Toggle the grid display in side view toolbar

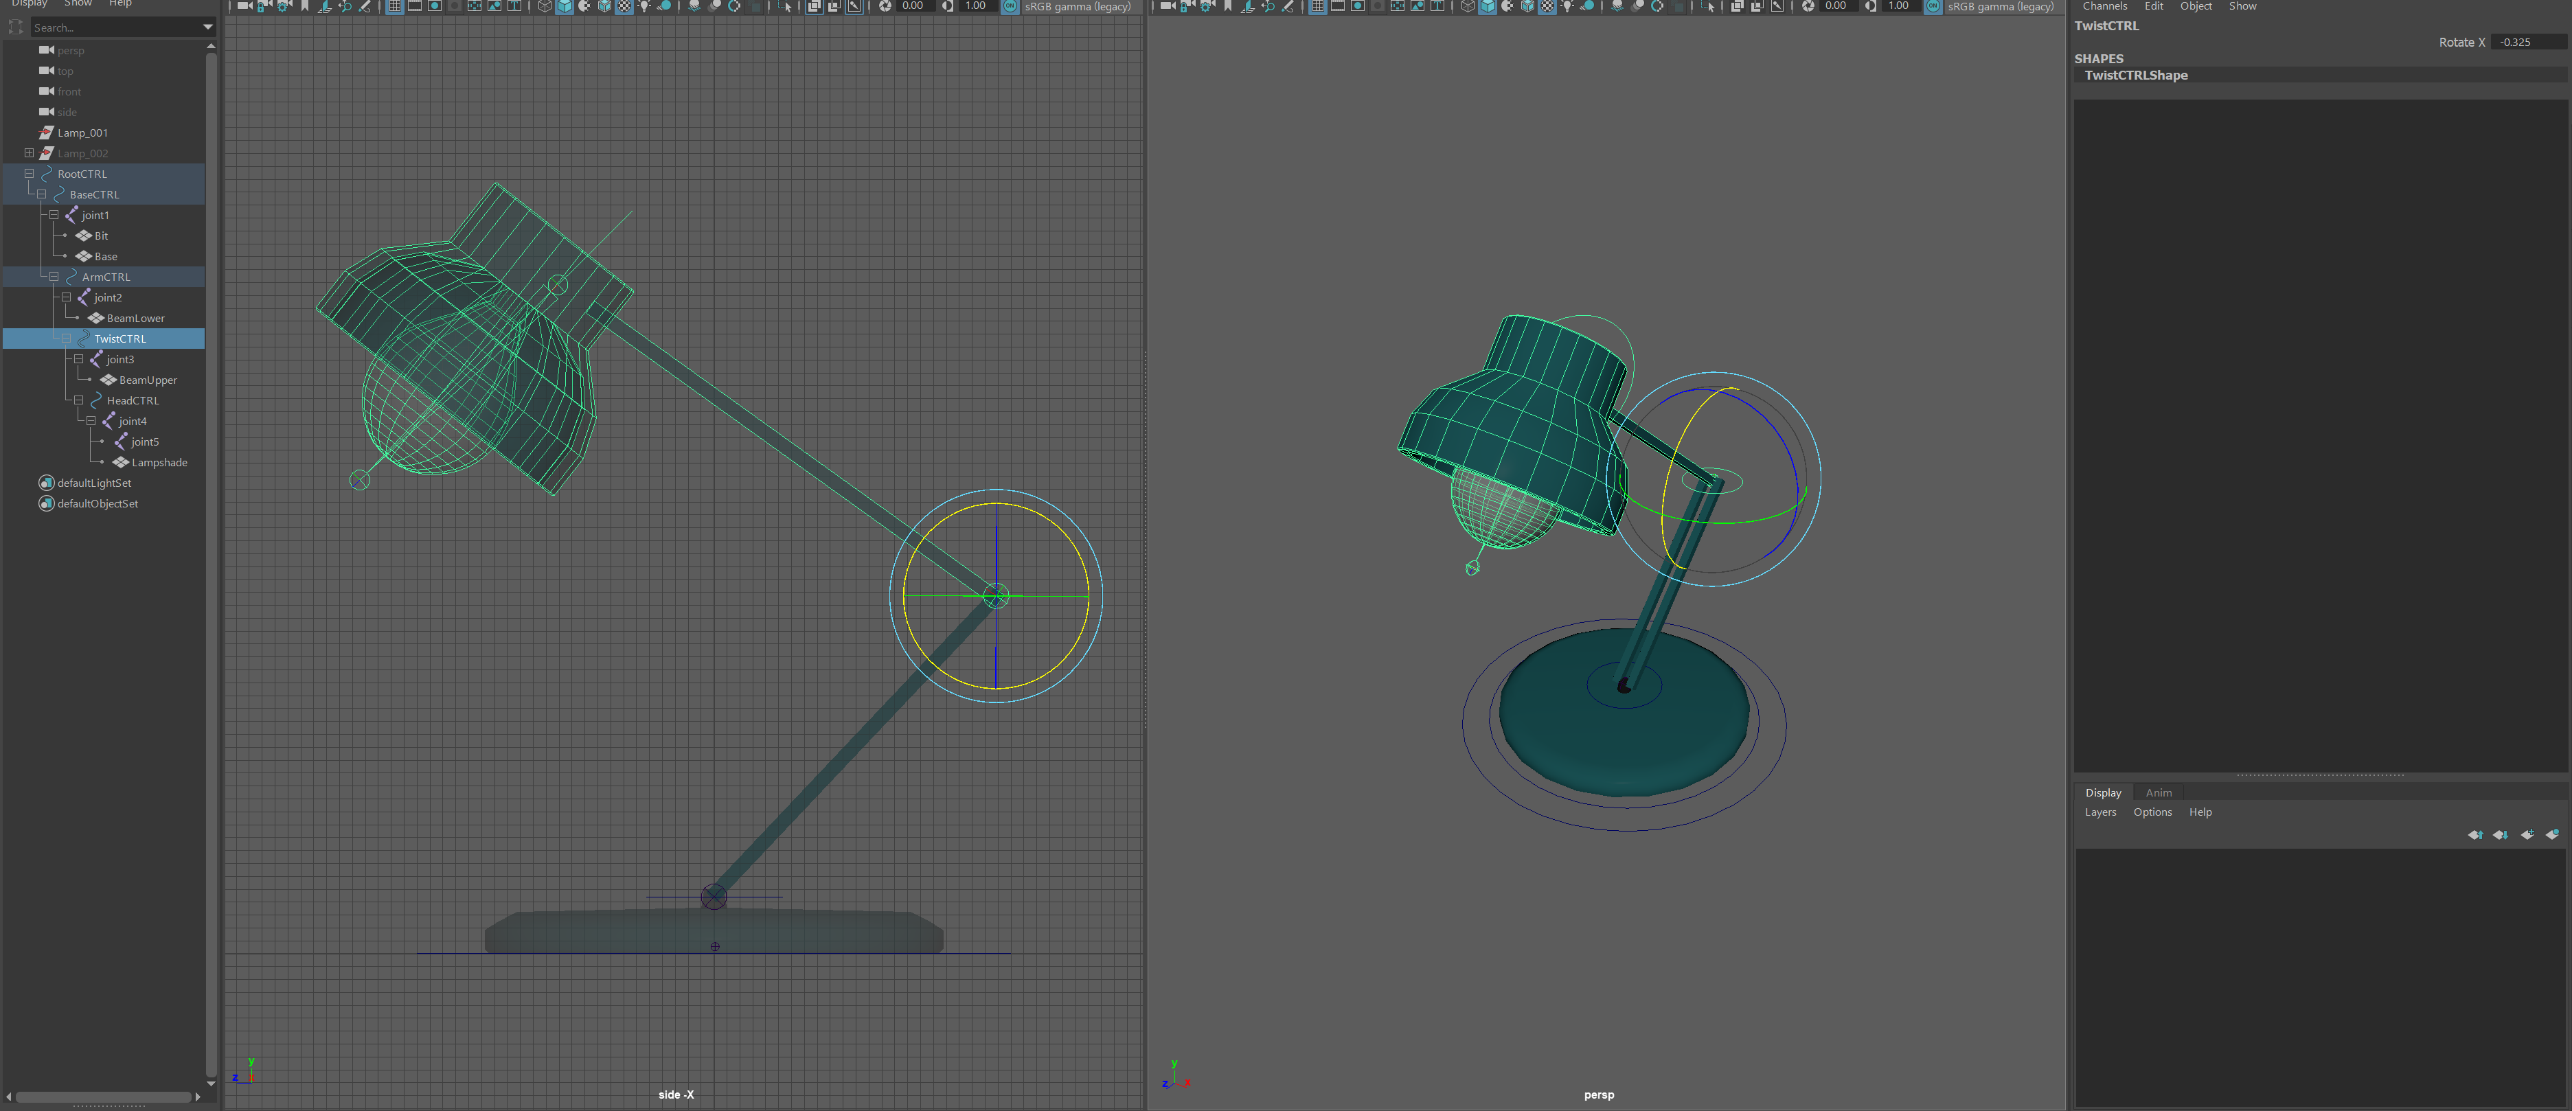(x=394, y=6)
